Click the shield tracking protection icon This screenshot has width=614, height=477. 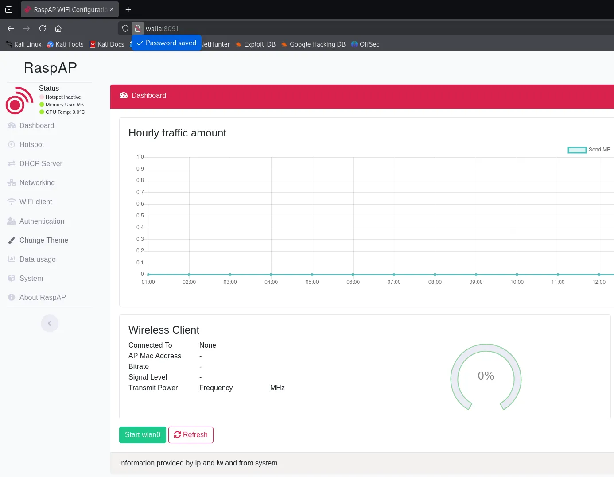pos(125,28)
